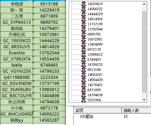Click spreadsheet cell 杨颜yy
The height and width of the screenshot is (125, 151).
17,120
